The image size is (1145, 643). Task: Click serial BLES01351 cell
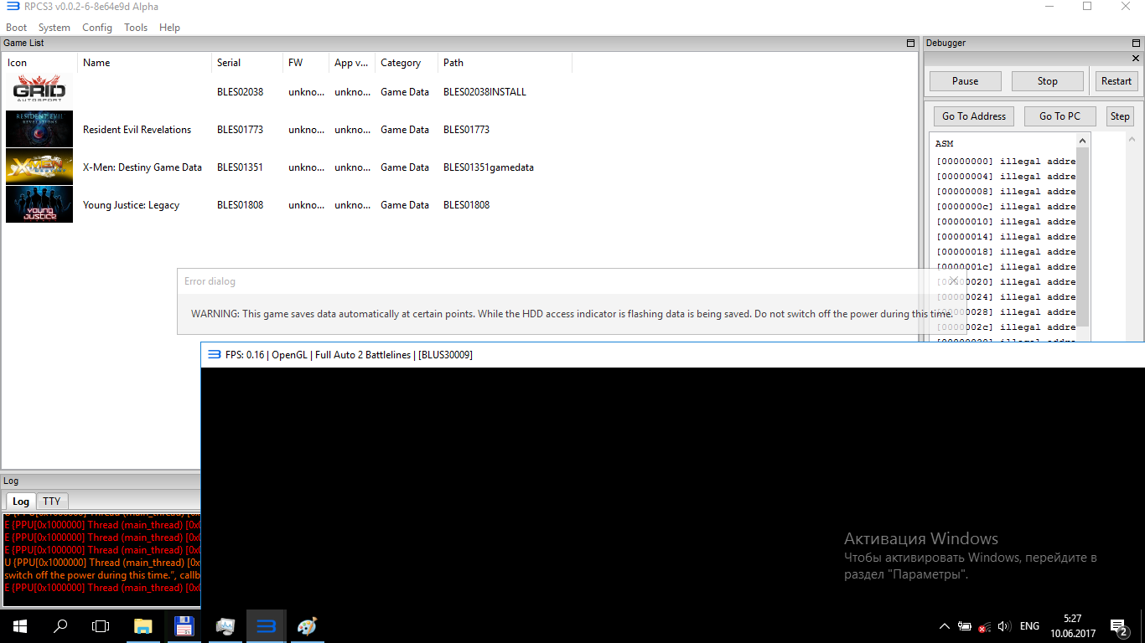point(240,167)
